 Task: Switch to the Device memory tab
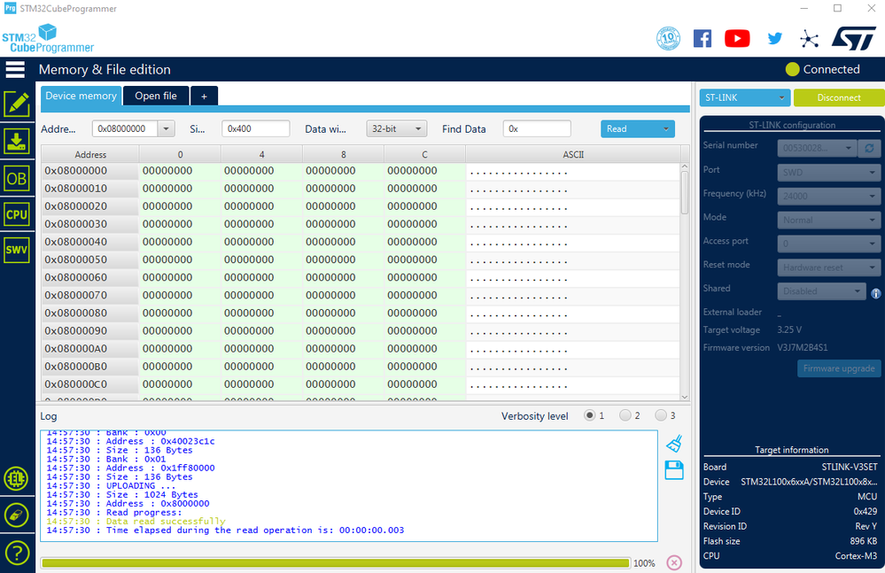[81, 96]
